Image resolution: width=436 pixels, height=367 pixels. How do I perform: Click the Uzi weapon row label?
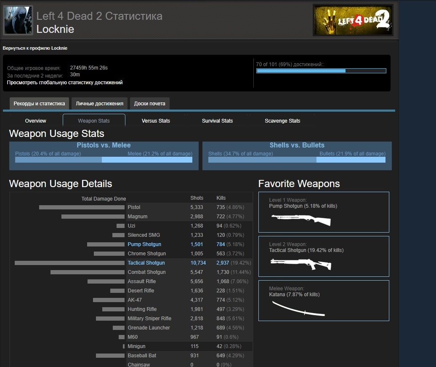pyautogui.click(x=131, y=226)
